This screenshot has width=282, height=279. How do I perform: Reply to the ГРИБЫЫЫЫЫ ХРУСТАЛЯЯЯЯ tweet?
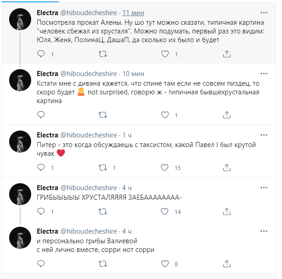(41, 212)
